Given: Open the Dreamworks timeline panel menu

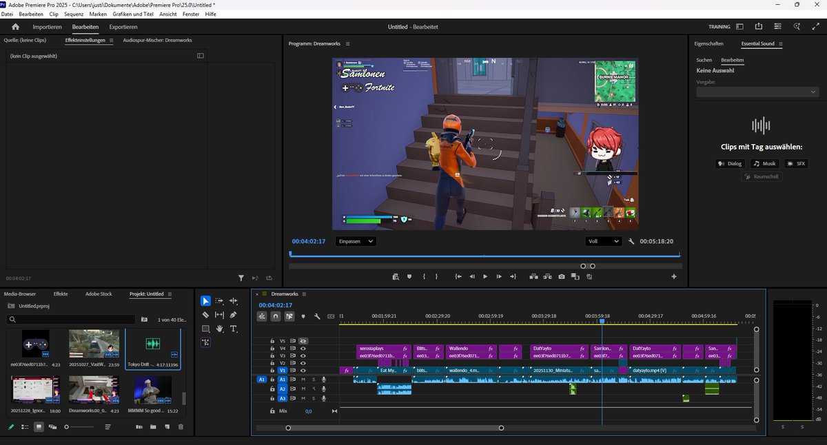Looking at the screenshot, I should tap(304, 294).
